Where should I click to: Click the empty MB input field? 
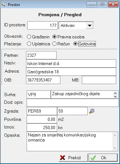click(99, 80)
